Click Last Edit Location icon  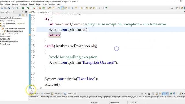coord(87,8)
